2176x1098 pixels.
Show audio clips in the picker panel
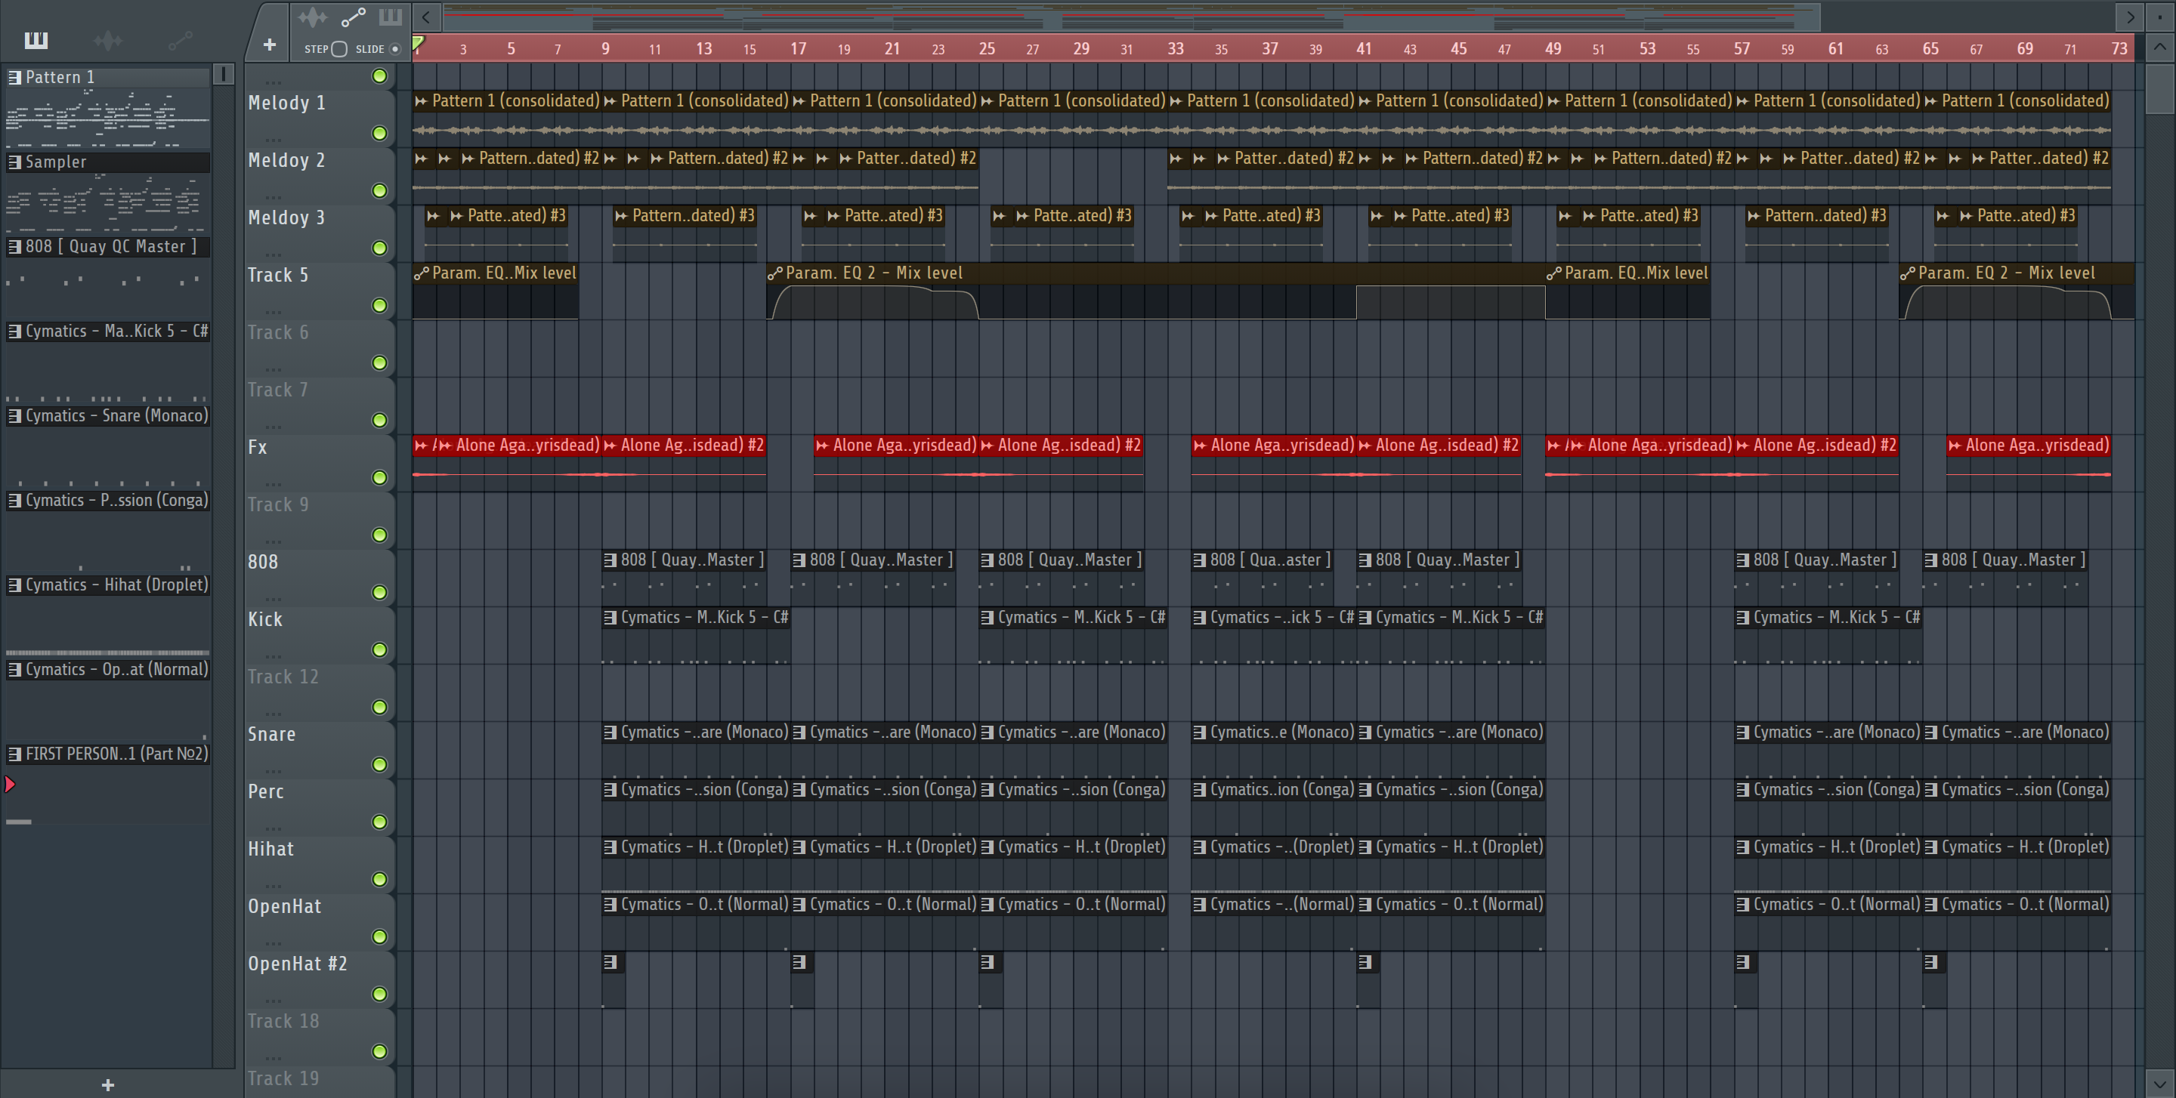coord(108,40)
